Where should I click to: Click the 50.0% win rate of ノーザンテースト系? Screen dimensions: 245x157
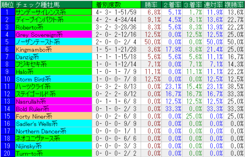point(151,42)
